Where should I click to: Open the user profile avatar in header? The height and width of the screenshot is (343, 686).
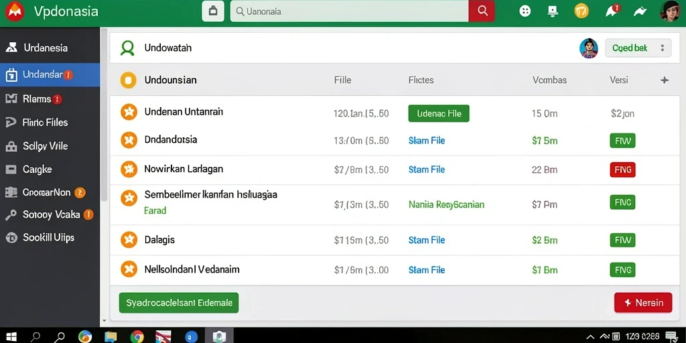point(670,11)
